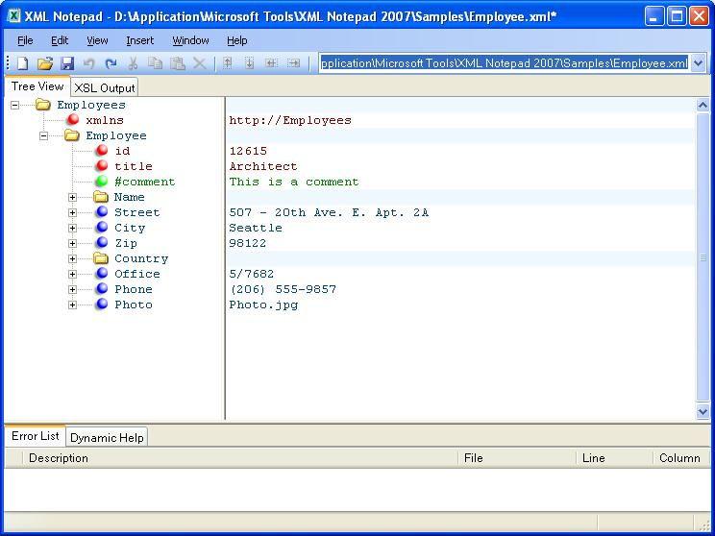This screenshot has height=536, width=715.
Task: Click the Country folder icon
Action: [100, 258]
